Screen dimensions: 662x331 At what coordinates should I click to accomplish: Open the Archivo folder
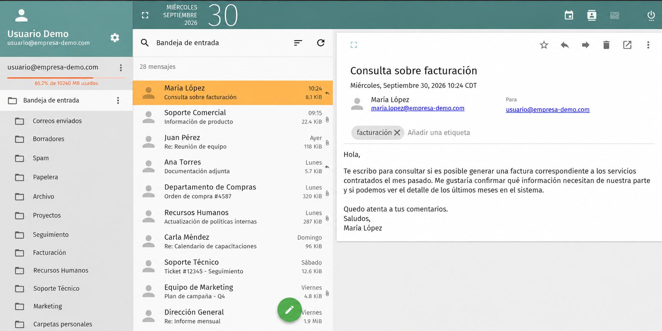66,197
